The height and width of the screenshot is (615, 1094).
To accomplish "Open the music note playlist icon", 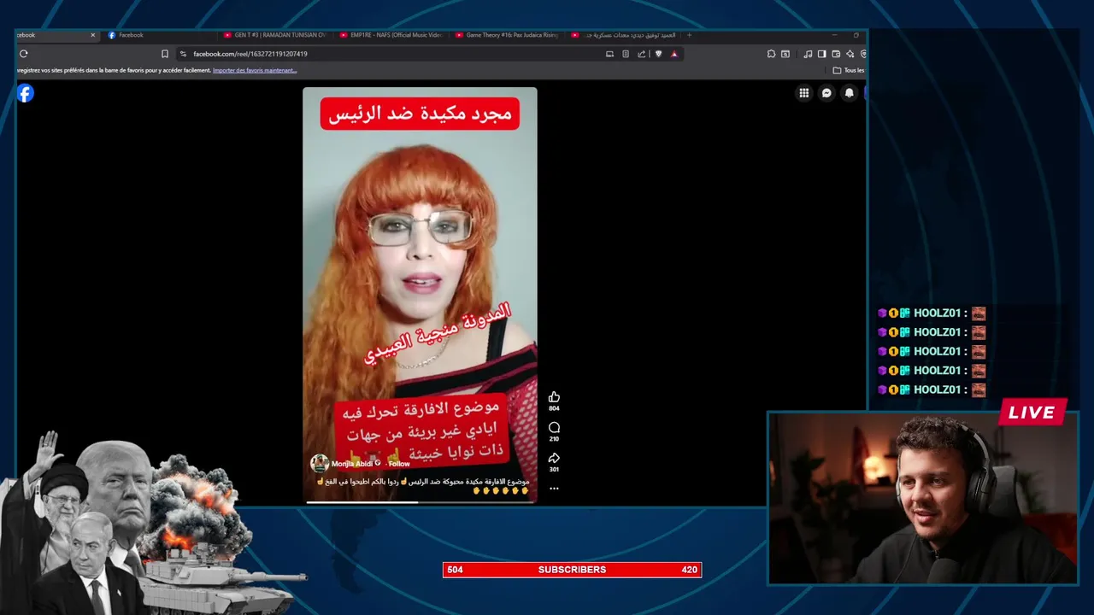I will click(x=808, y=54).
